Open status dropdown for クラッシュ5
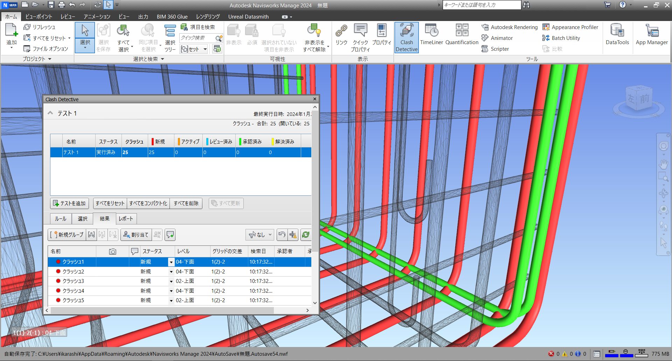Screen dimensions: 672x361 (171, 300)
